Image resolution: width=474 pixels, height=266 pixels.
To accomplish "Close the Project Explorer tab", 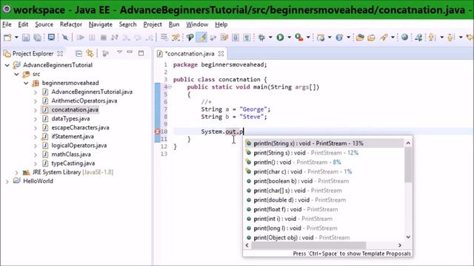I will tap(60, 54).
